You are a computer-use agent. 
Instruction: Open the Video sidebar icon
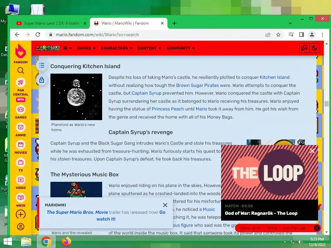tap(20, 180)
